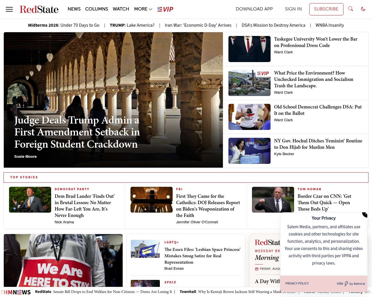Open author Nick Arama's page
Viewport: 372px width, 297px height.
coord(64,222)
